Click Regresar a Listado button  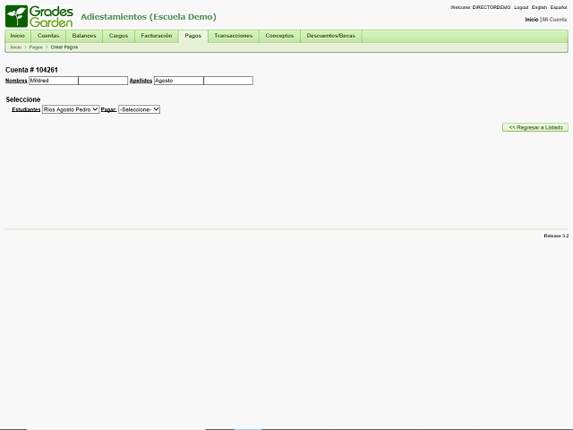535,127
